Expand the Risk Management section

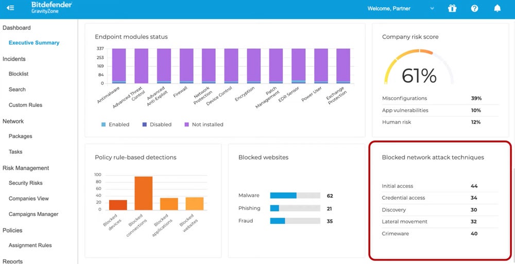[26, 168]
